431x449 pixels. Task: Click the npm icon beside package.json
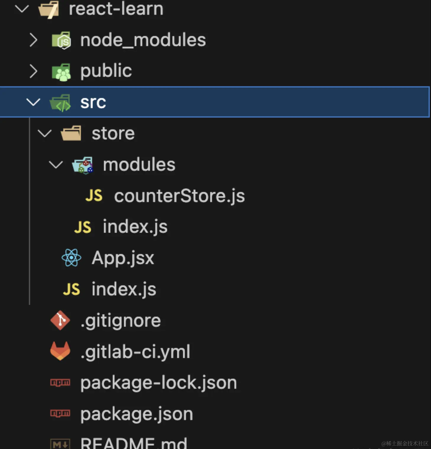coord(60,413)
